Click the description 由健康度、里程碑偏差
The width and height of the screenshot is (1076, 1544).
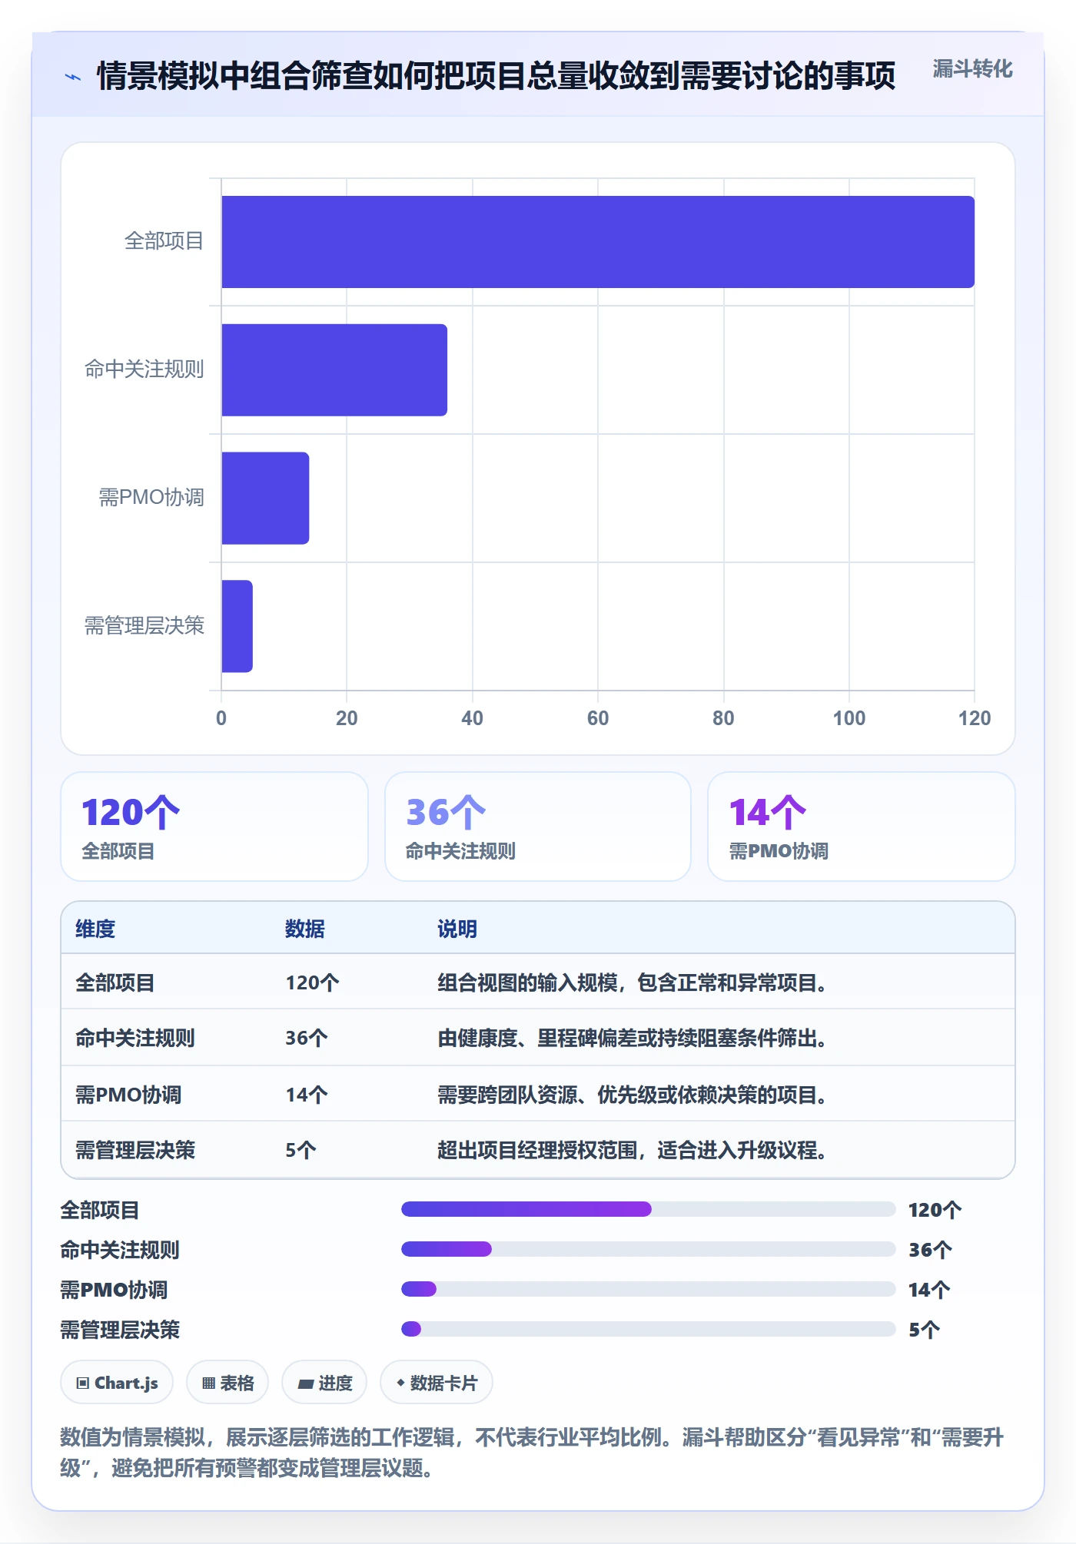click(x=632, y=1038)
